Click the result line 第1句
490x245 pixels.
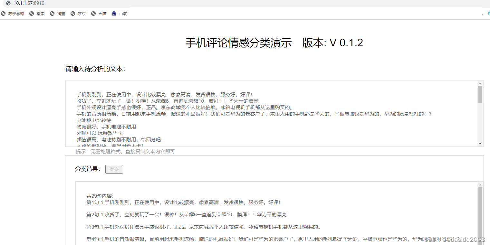(x=184, y=203)
